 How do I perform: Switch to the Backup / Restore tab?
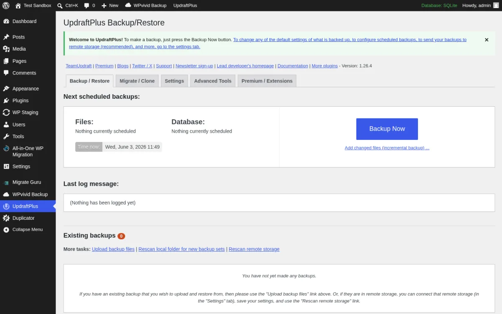90,81
